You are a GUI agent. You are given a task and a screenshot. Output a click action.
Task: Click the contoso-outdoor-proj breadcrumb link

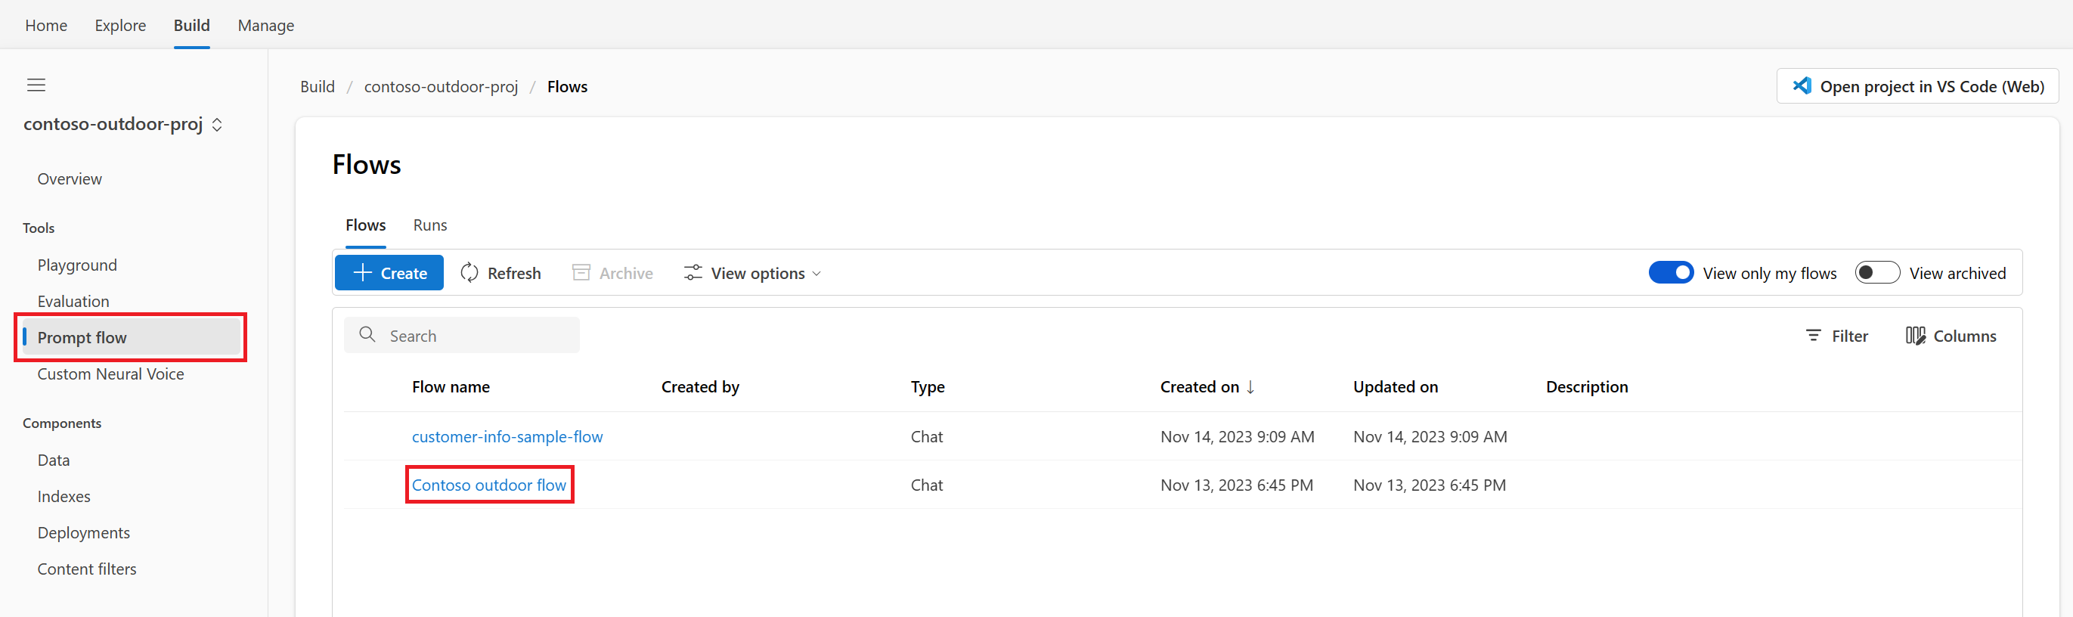[x=441, y=87]
